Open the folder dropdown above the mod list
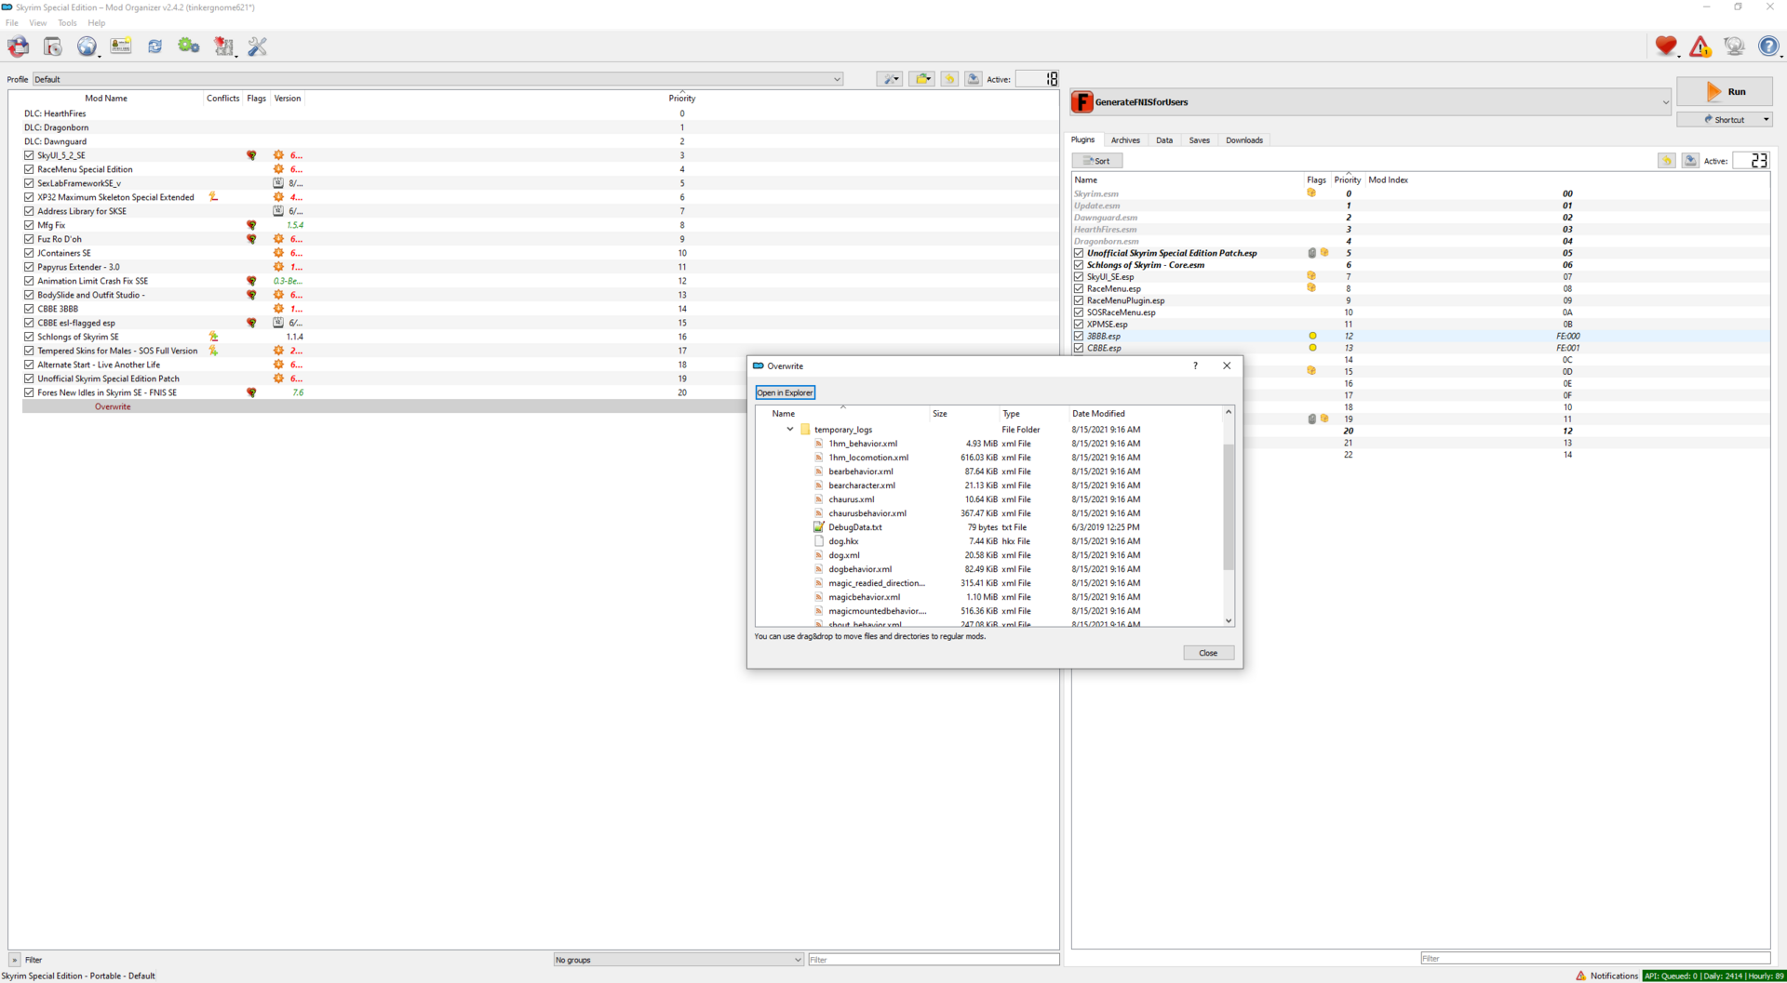Screen dimensions: 1787x983 [922, 79]
